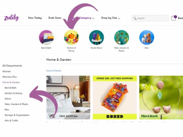The width and height of the screenshot is (183, 137).
Task: Click the Home & Garden breadcrumb link
Action: pyautogui.click(x=54, y=71)
